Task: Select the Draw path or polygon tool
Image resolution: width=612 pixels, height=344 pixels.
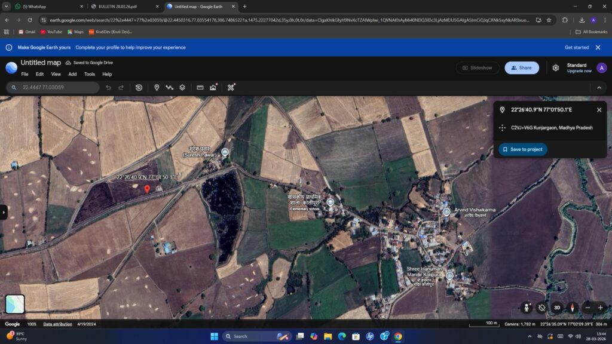Action: point(170,87)
